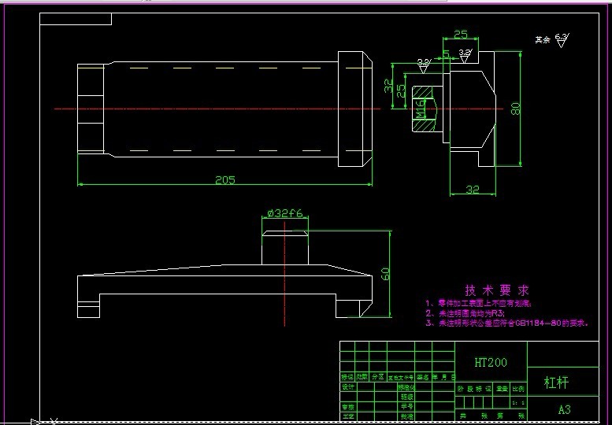This screenshot has height=425, width=612.
Task: Select the 年月日 date column header
Action: coord(443,377)
